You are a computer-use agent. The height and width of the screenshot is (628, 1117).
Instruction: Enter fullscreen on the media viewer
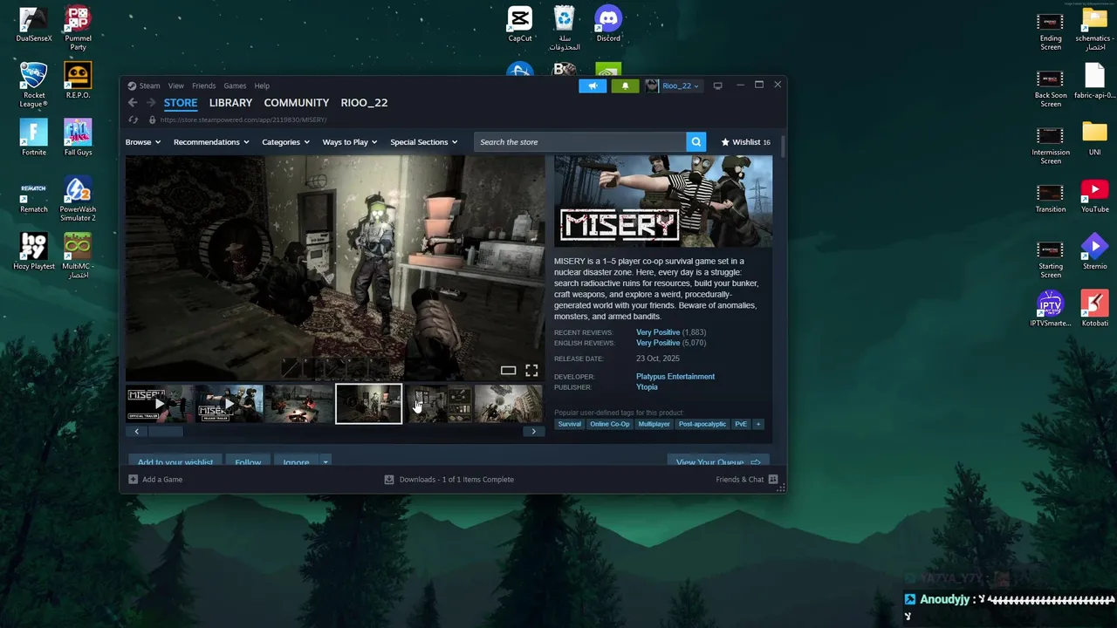pyautogui.click(x=531, y=371)
